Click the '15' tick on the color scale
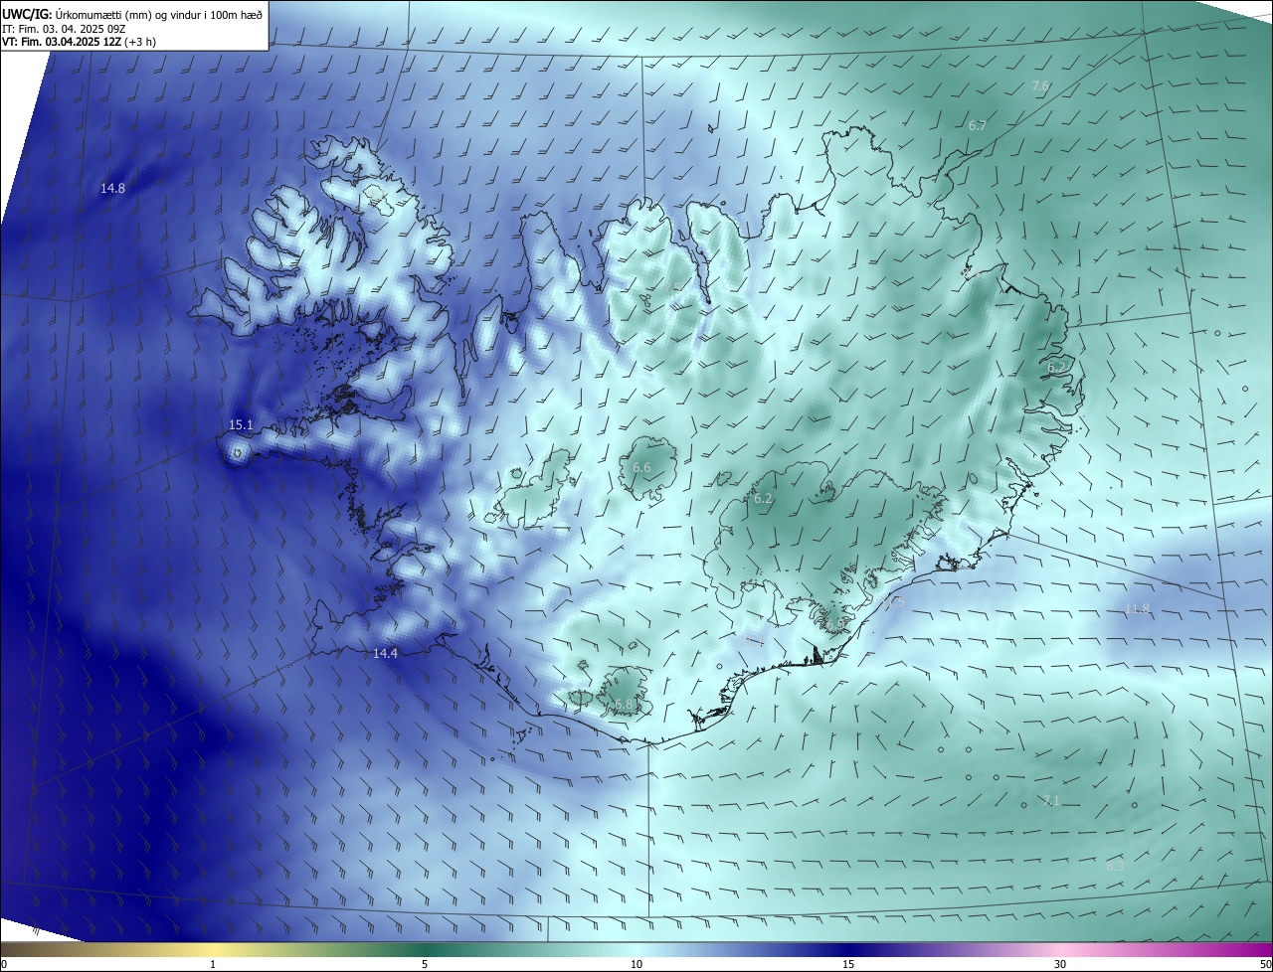1273x972 pixels. click(x=848, y=964)
